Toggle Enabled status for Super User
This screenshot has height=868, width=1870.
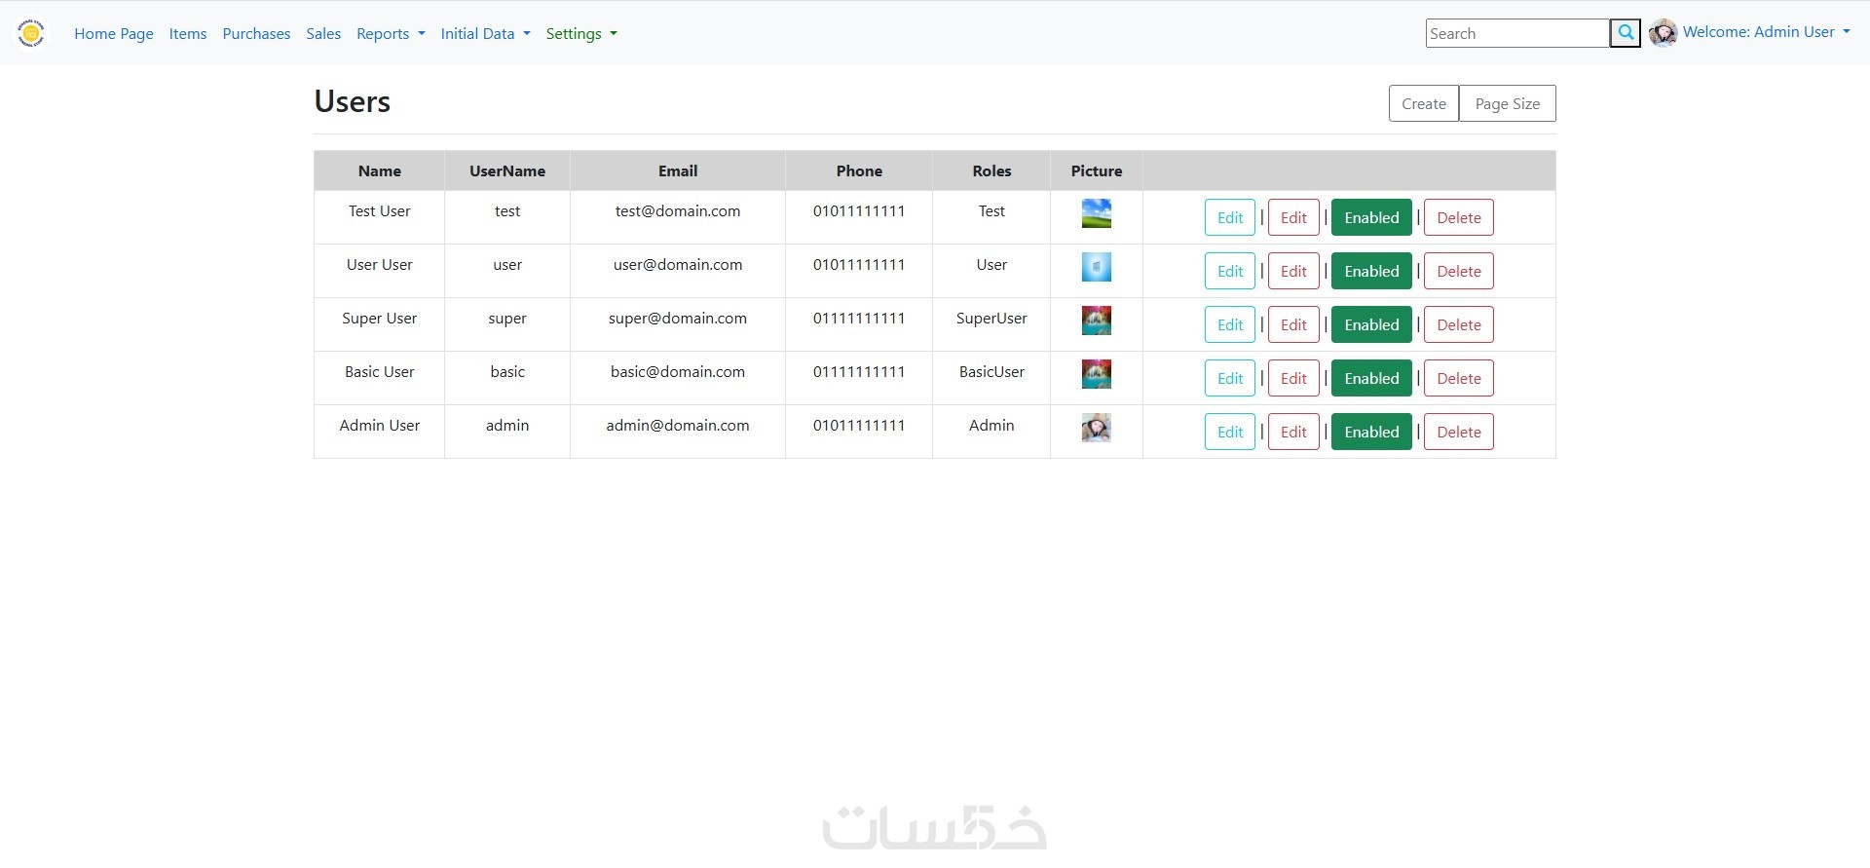1371,324
